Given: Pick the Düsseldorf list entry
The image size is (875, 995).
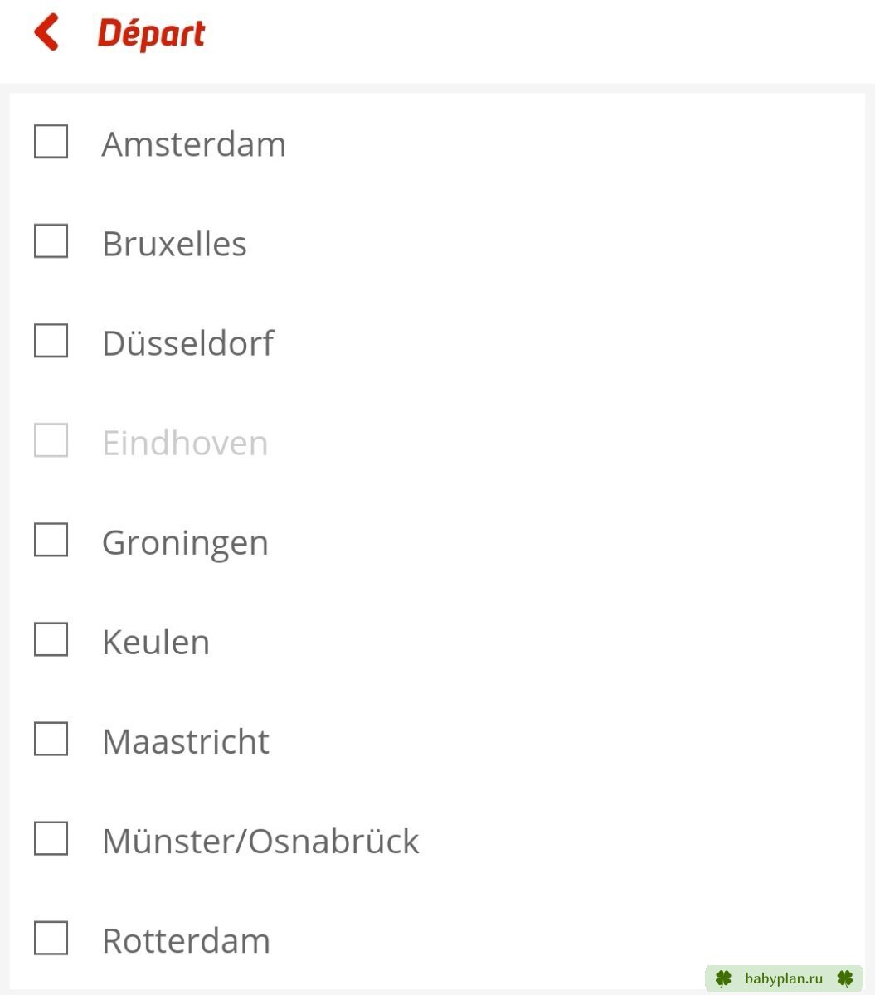Looking at the screenshot, I should (x=187, y=343).
